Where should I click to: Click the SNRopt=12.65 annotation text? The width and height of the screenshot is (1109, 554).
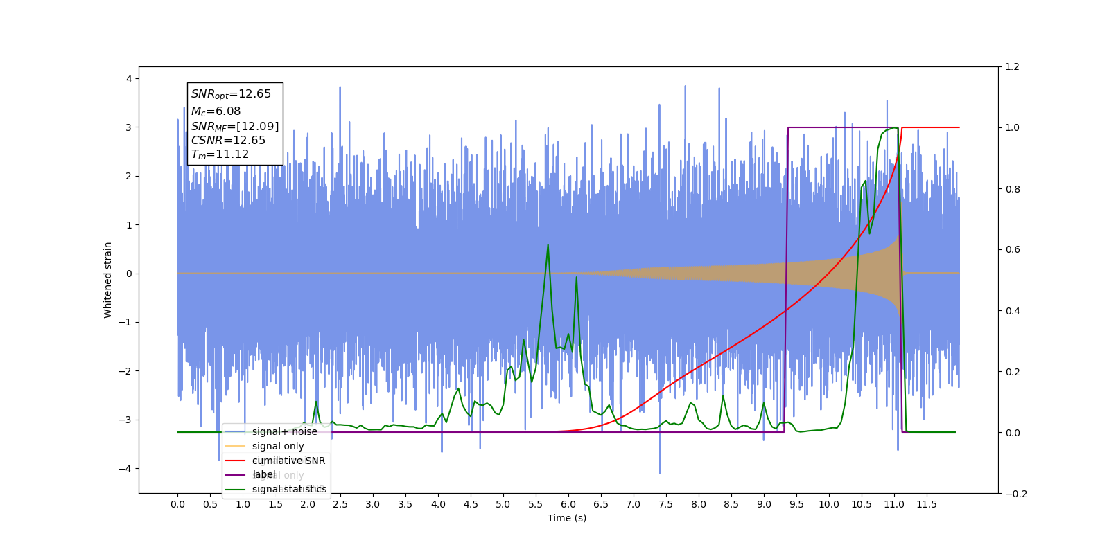[231, 94]
